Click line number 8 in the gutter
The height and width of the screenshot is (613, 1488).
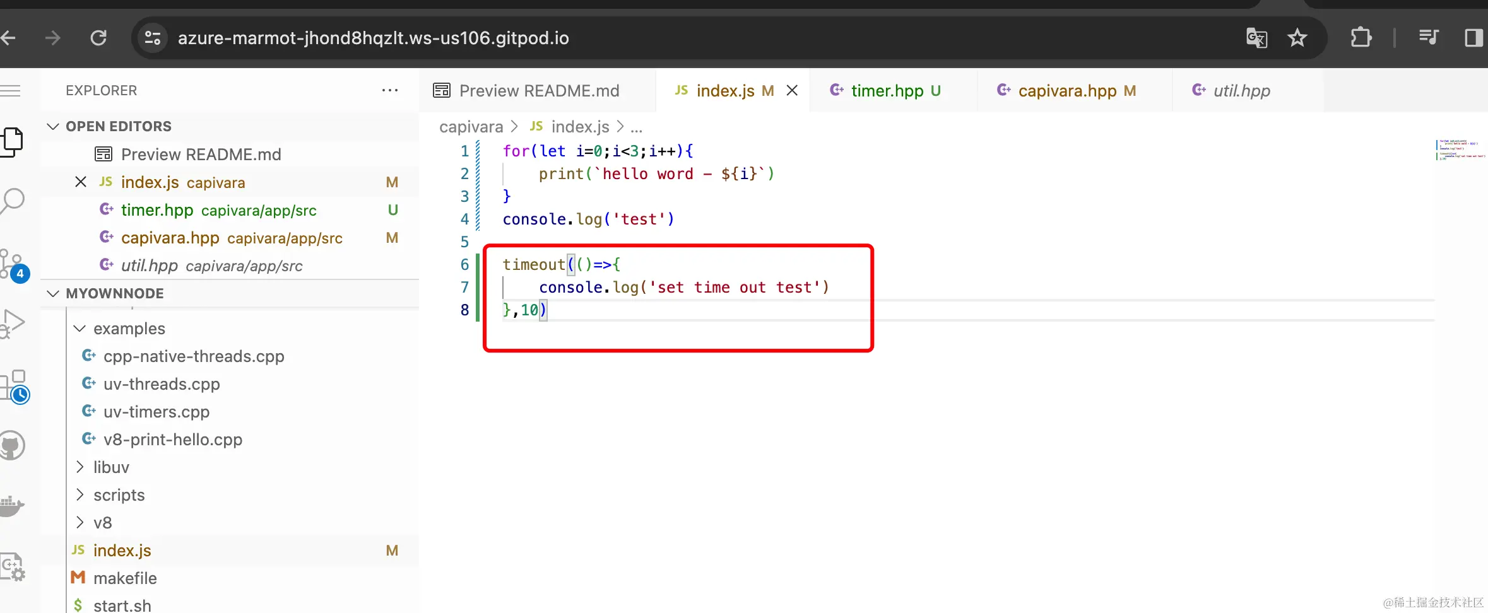[464, 310]
